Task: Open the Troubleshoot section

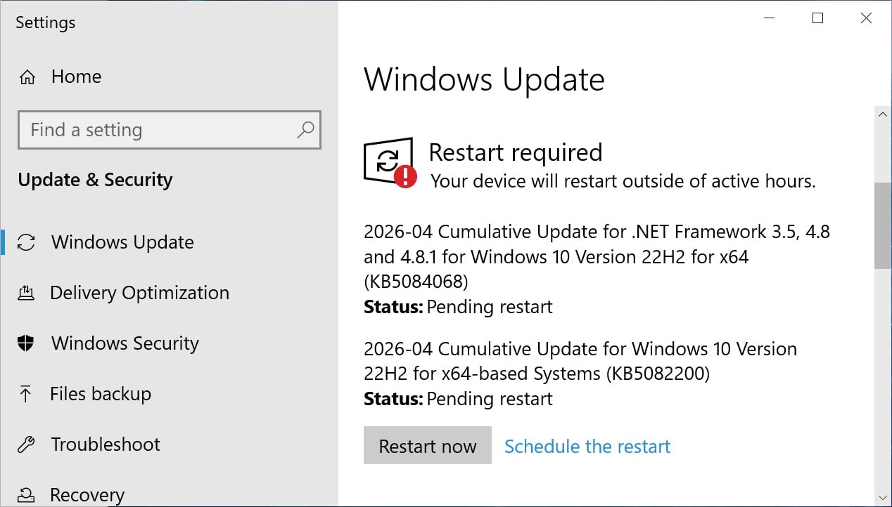Action: tap(105, 444)
